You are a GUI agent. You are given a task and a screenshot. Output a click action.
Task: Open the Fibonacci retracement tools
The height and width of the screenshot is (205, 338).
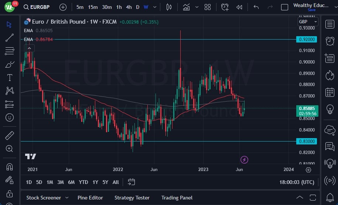10,51
